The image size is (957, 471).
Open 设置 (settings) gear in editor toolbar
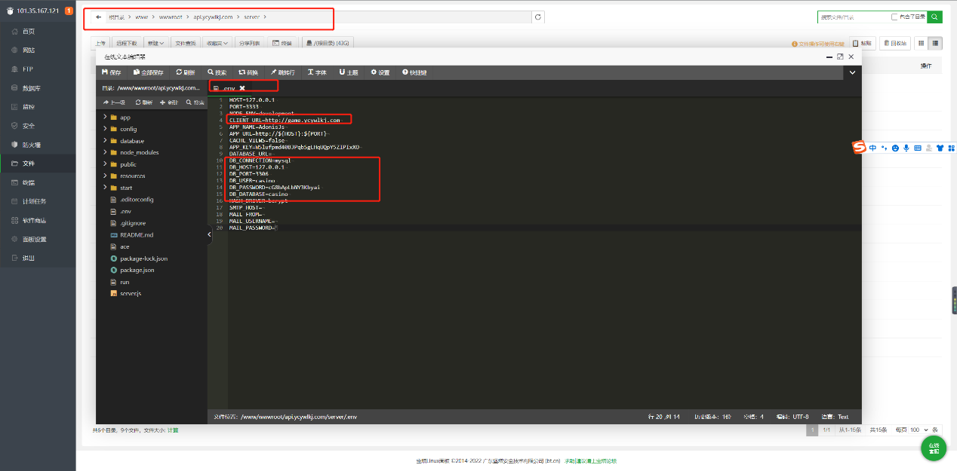(x=380, y=72)
